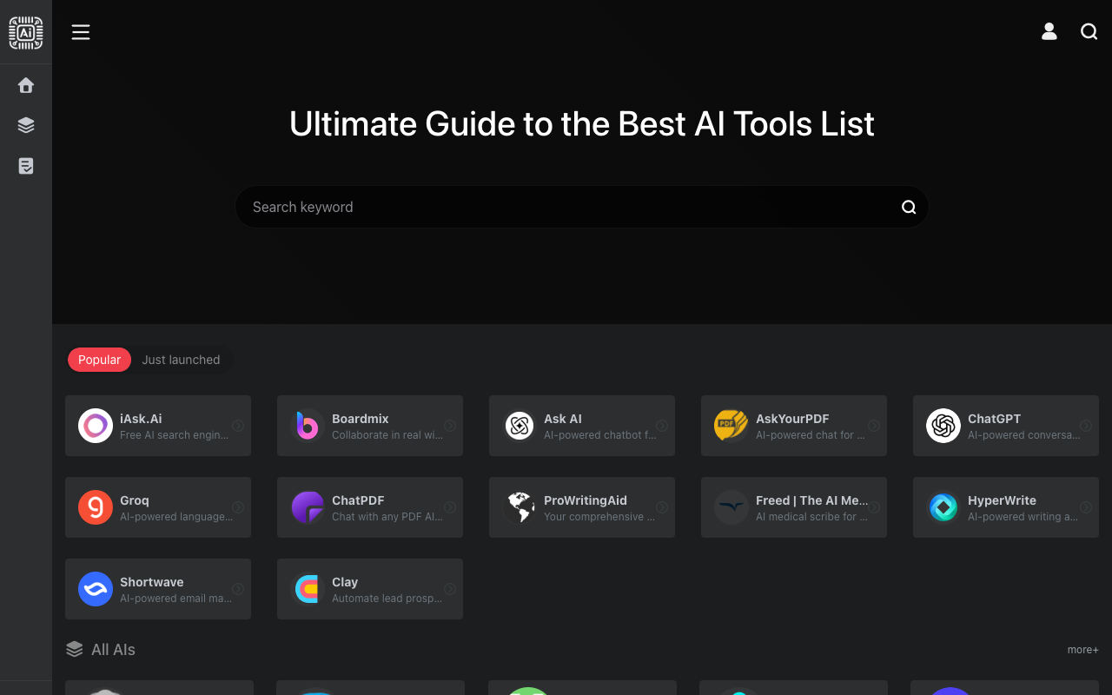
Task: Click 'AI-powered writing a...' description text
Action: click(1023, 517)
